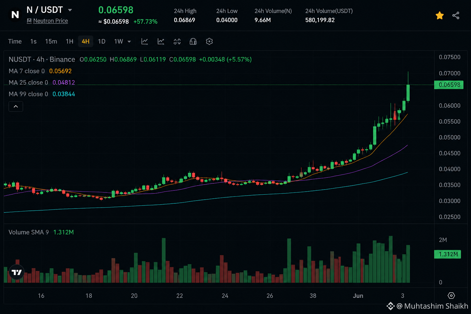
Task: Click the 24h Volume(USDT) value 580,199.82
Action: point(320,20)
